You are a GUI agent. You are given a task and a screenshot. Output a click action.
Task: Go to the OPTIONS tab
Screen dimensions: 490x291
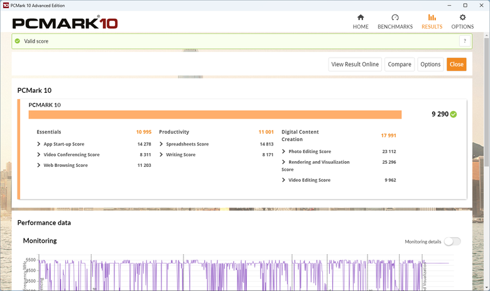point(462,22)
